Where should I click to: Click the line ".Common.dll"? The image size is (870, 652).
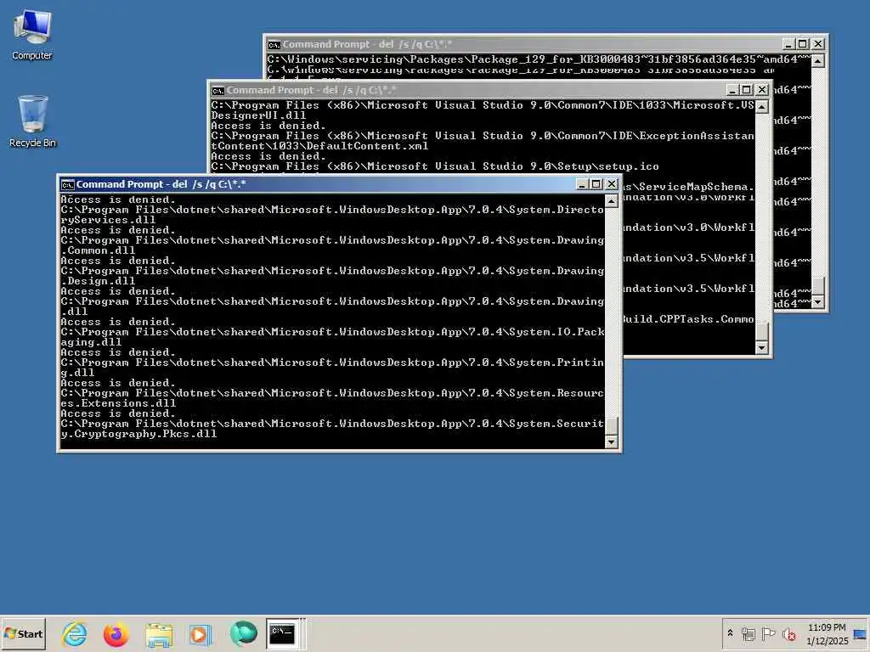pyautogui.click(x=98, y=250)
